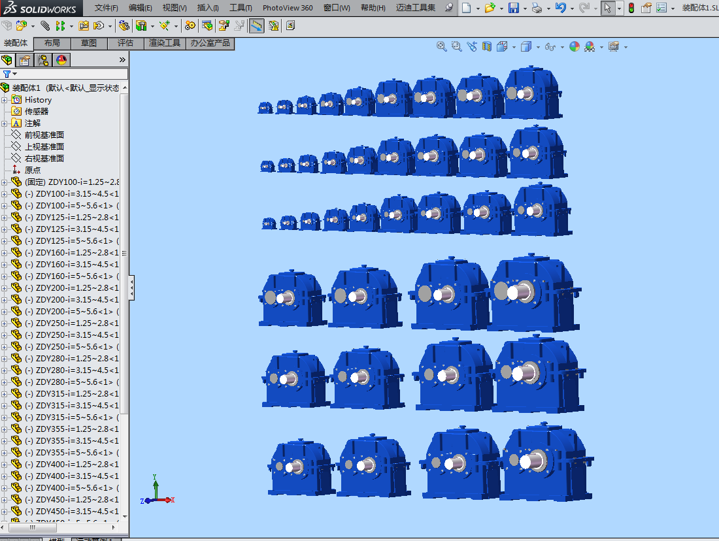Open the 帮助(H) menu
The image size is (719, 541).
pos(373,8)
